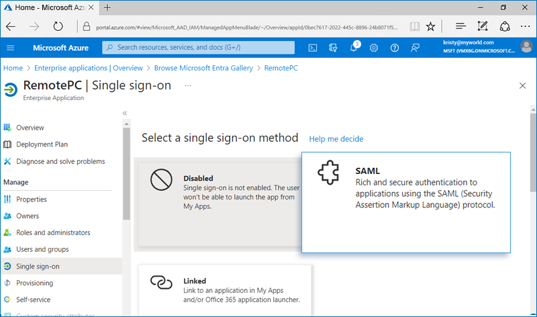Select Provisioning in the sidebar
537x317 pixels.
(x=34, y=283)
